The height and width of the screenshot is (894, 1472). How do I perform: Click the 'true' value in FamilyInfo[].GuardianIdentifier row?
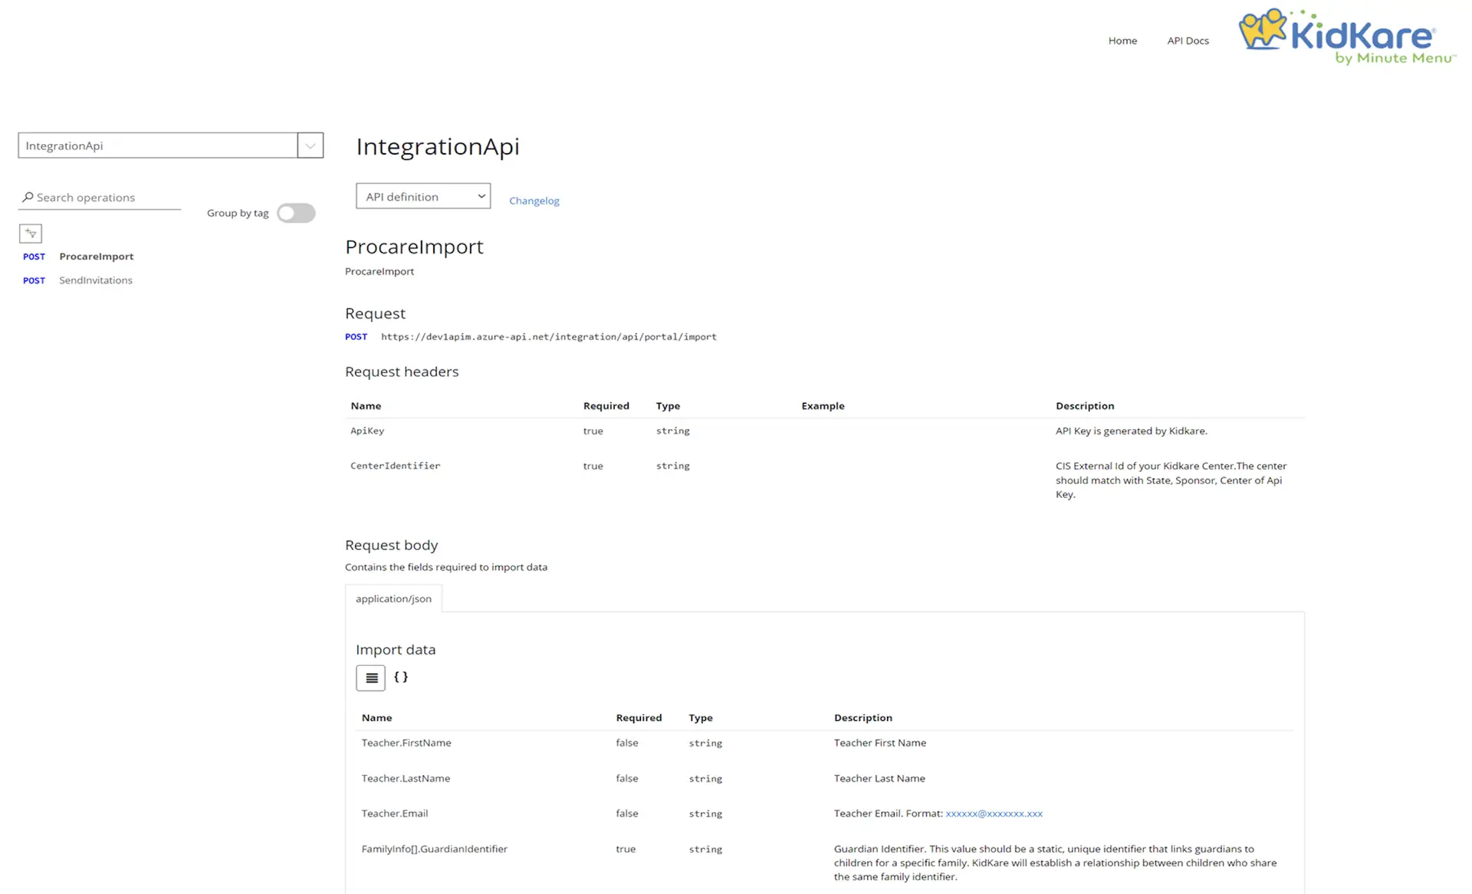coord(626,849)
